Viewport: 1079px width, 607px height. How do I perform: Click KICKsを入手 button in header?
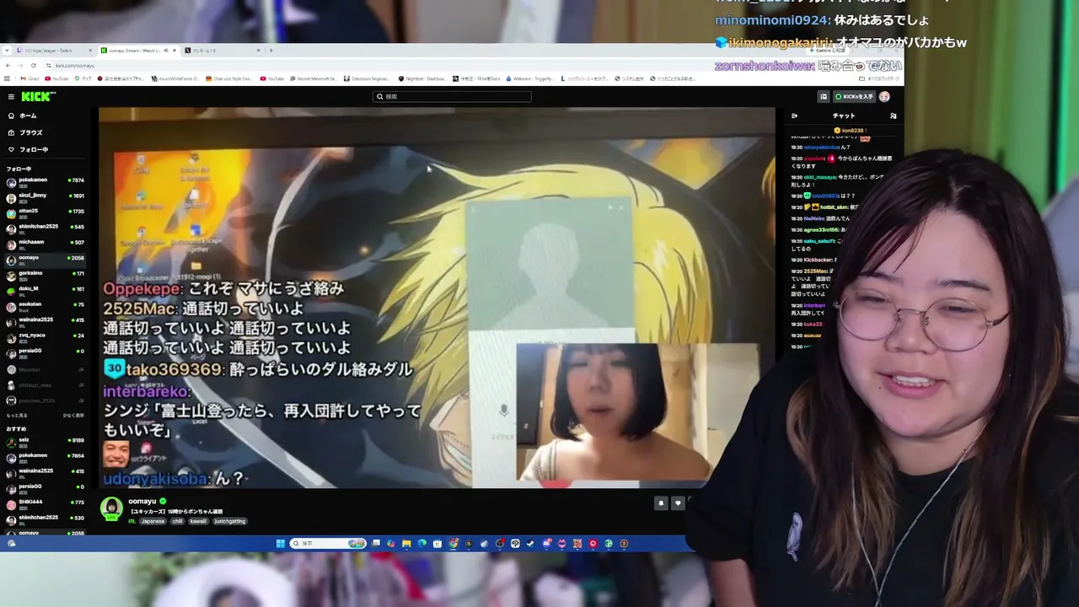click(x=855, y=97)
